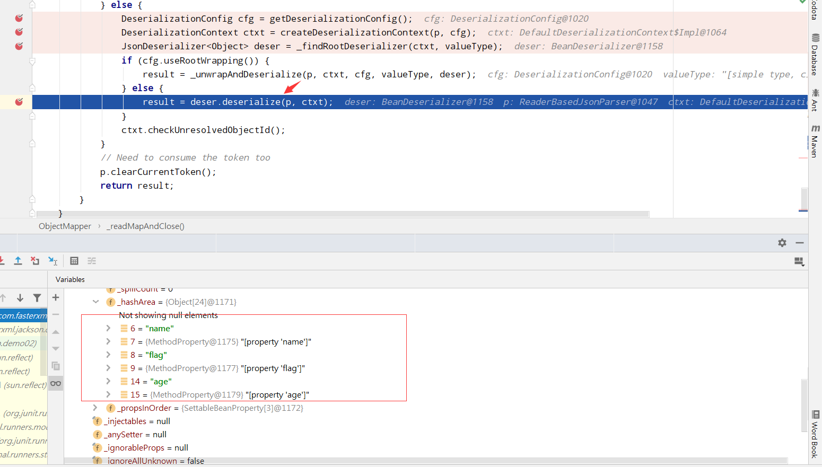Viewport: 822px width, 467px height.
Task: Click the editor vertical scrollbar thumb
Action: click(804, 199)
